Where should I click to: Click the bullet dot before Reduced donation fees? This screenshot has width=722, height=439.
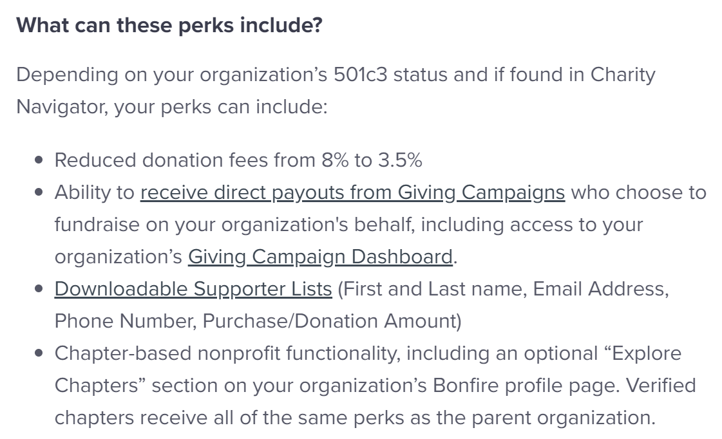(39, 160)
